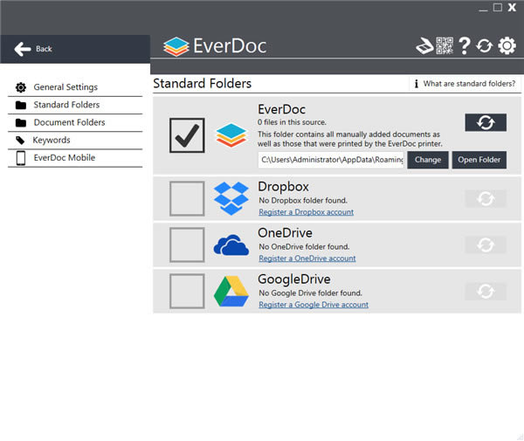Click the Change folder button

tap(428, 160)
